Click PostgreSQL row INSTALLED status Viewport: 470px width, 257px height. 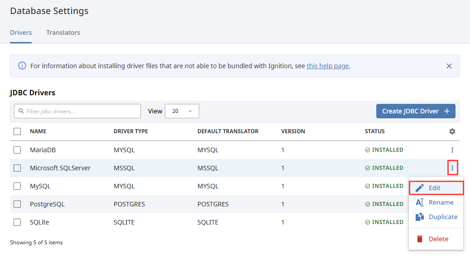pos(384,204)
